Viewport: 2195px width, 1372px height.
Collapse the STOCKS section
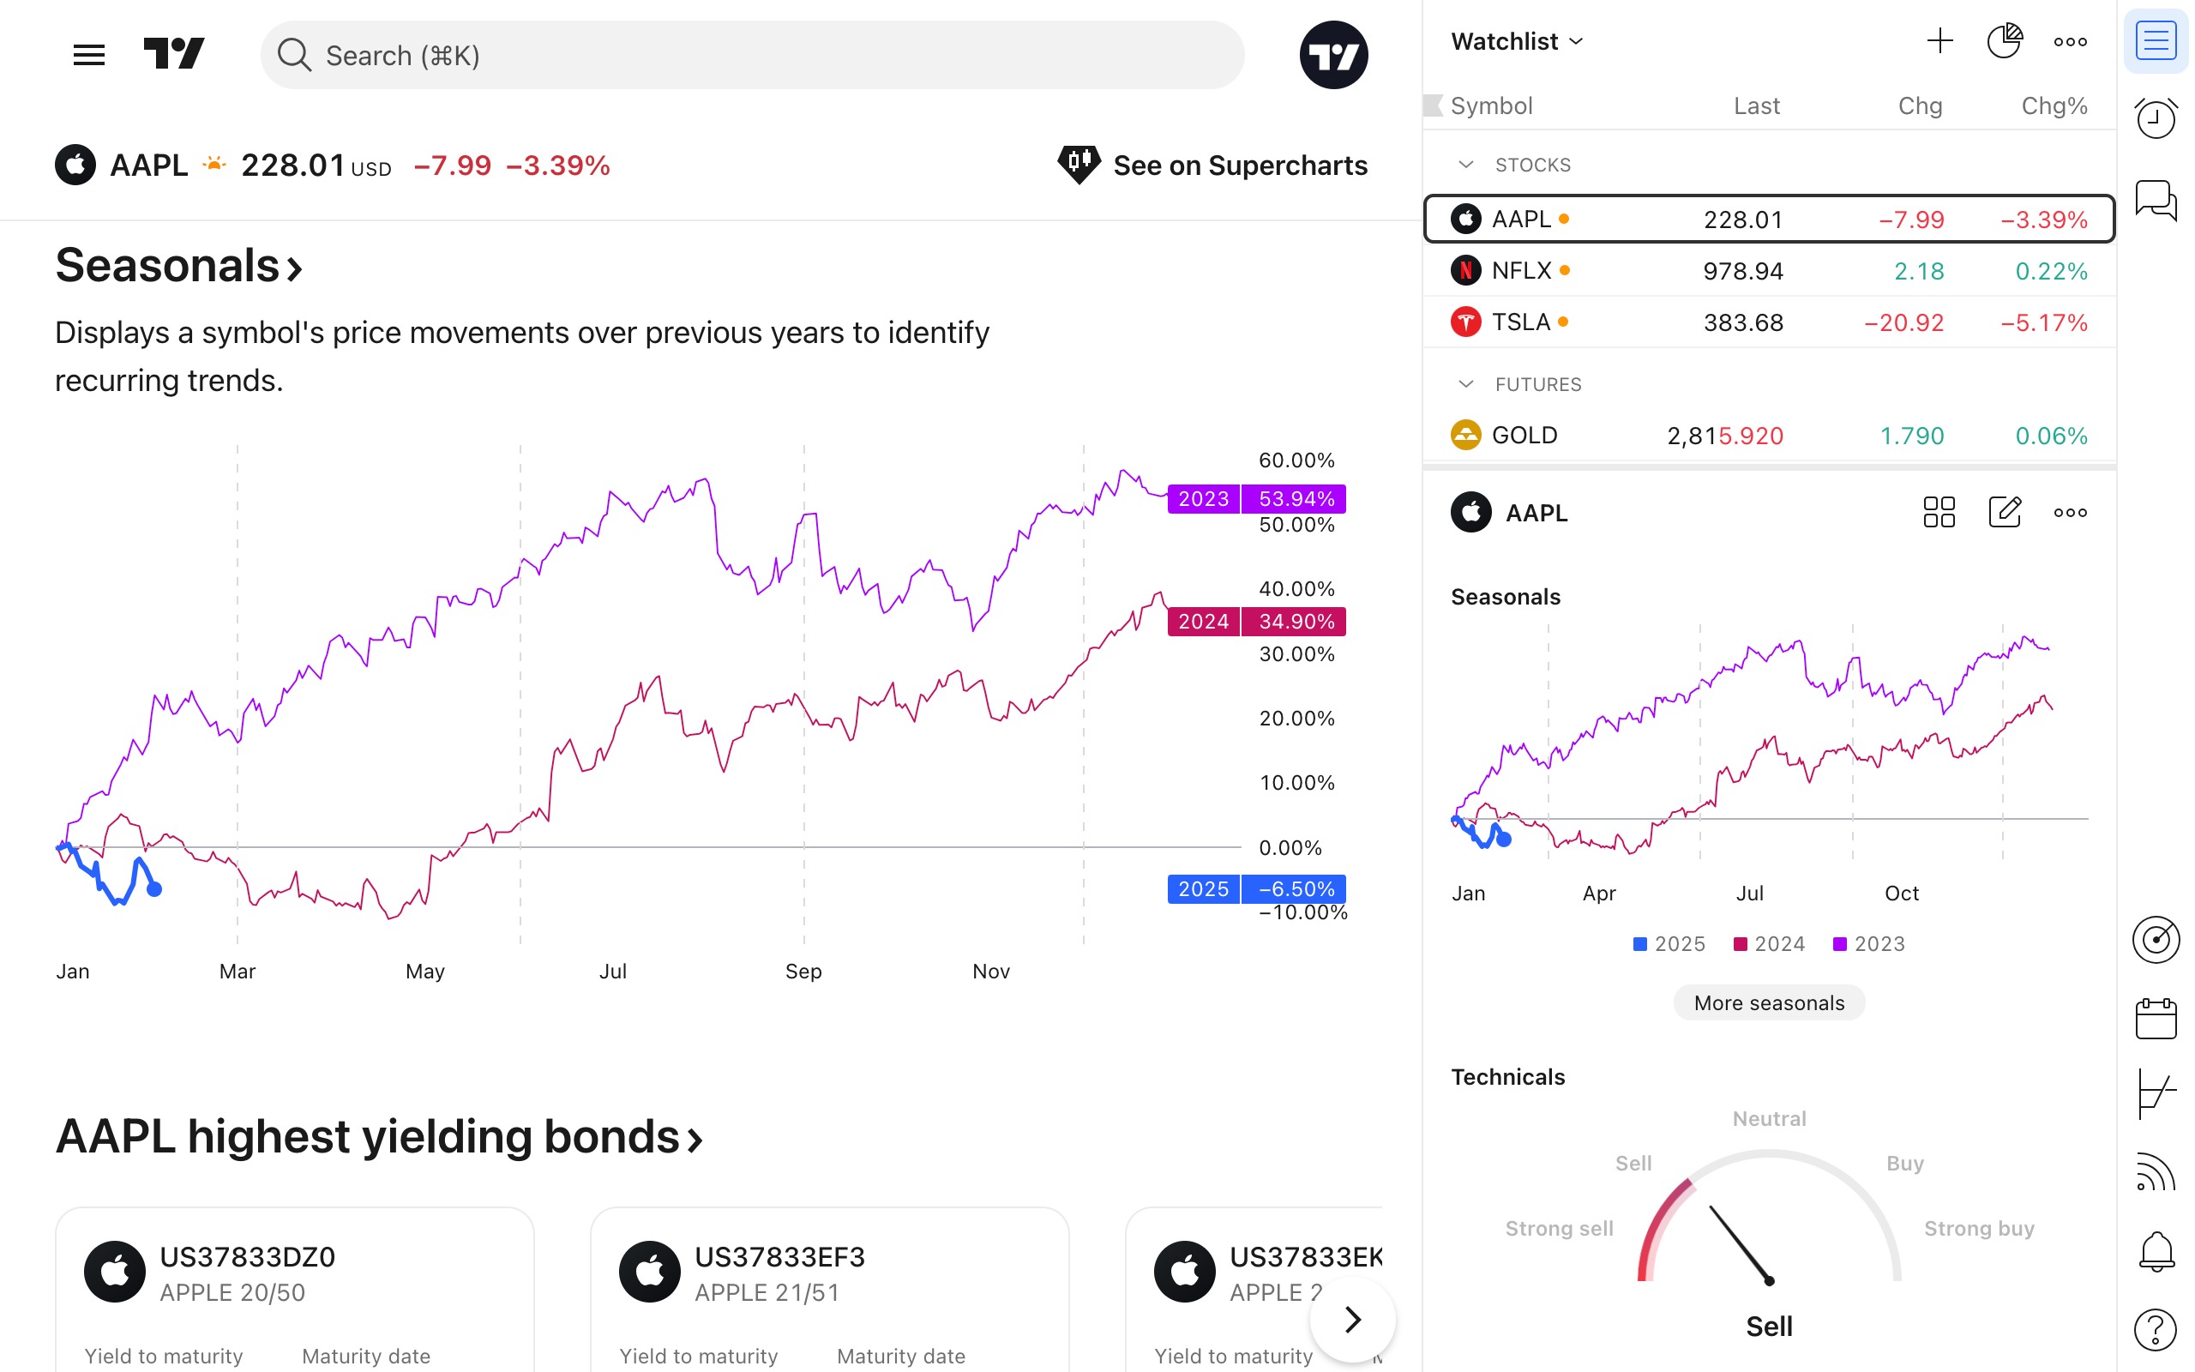(1465, 165)
